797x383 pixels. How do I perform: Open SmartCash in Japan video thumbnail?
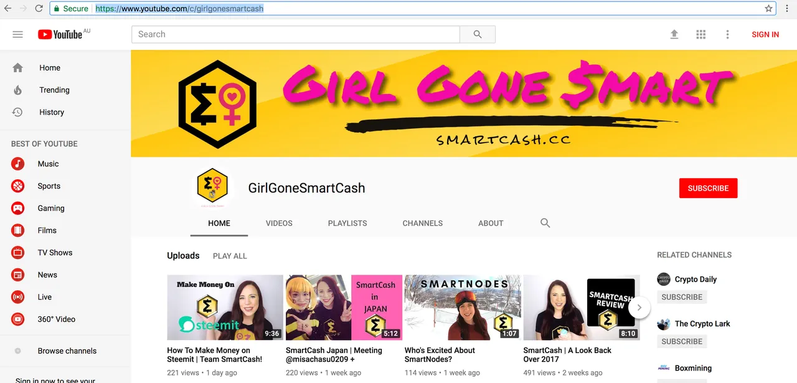click(x=344, y=308)
